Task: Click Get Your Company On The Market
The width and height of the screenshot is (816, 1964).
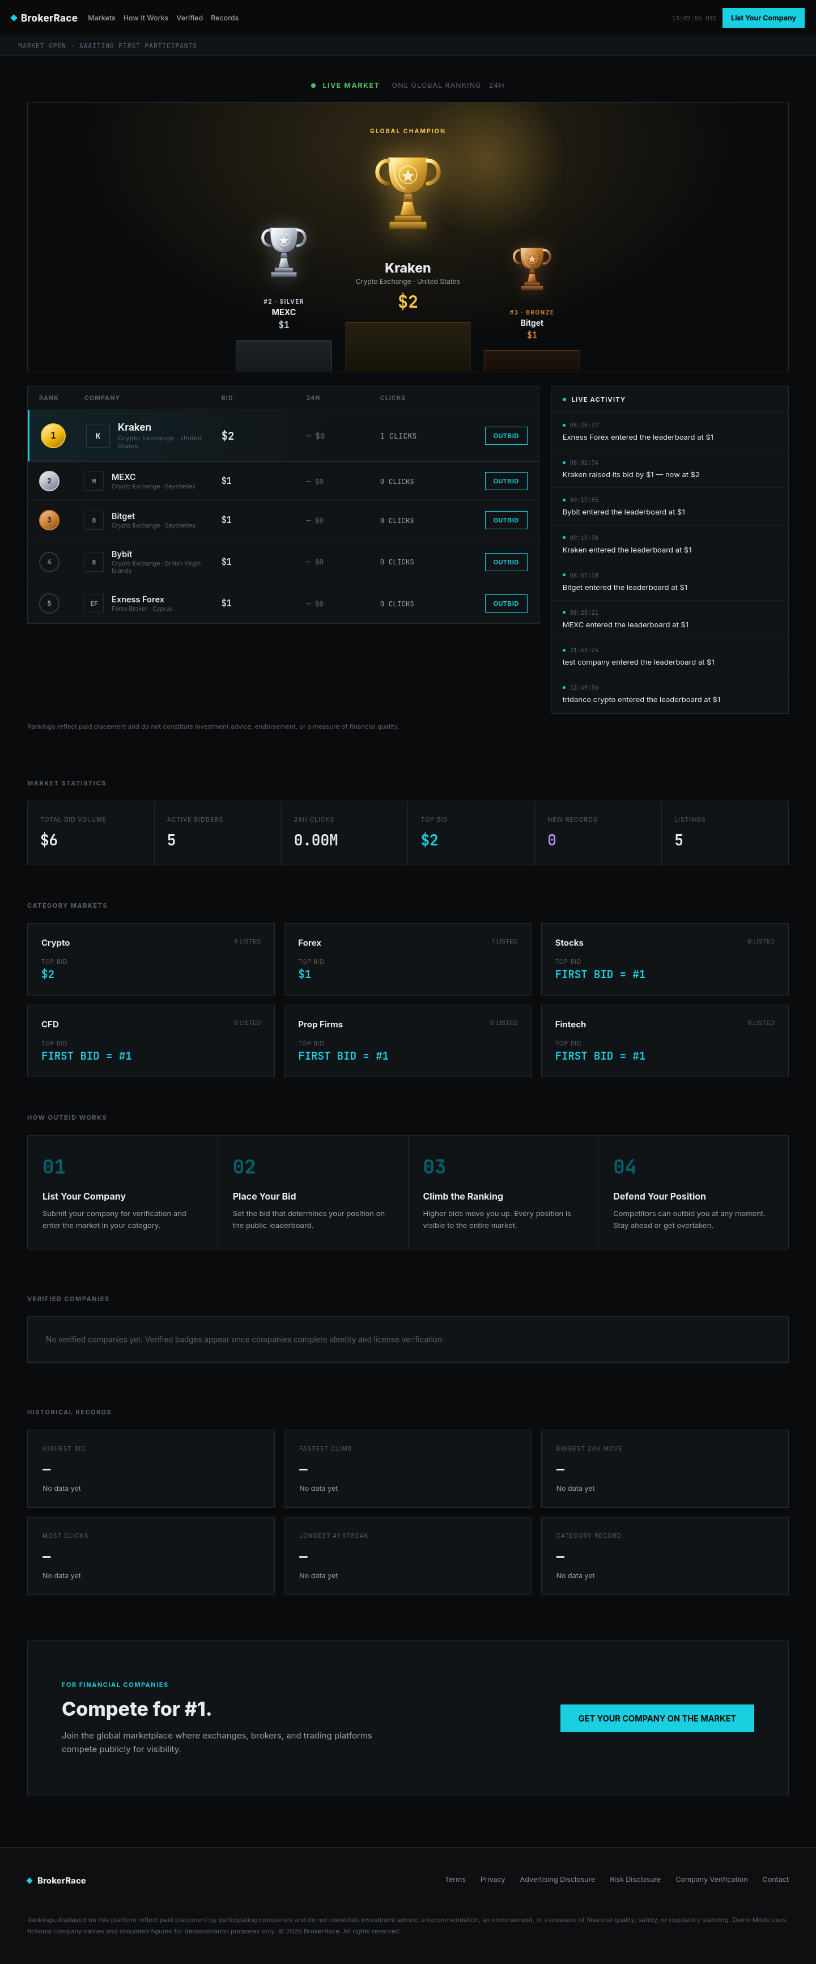Action: tap(657, 1718)
